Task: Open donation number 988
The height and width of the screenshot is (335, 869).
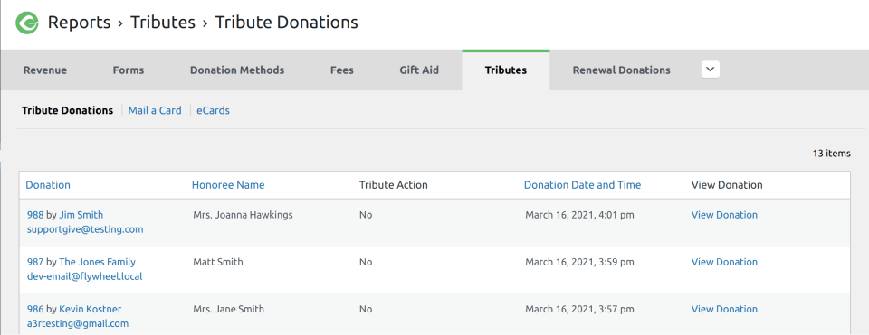Action: pyautogui.click(x=35, y=215)
